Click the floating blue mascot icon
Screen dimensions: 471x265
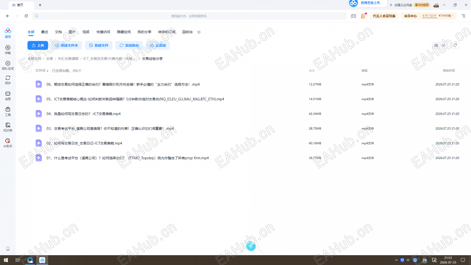[251, 246]
